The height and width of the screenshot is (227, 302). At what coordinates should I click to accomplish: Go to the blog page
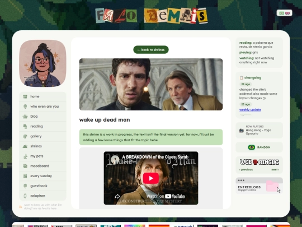click(x=43, y=117)
